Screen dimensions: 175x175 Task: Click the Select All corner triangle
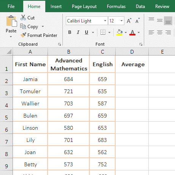click(9, 52)
